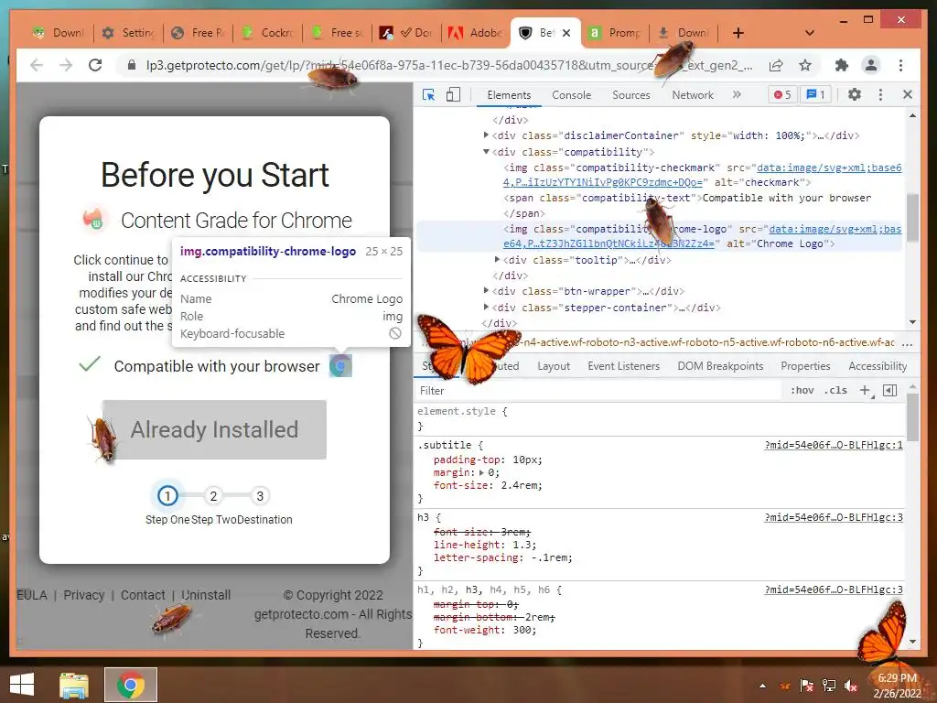Go back to previous page
Image resolution: width=937 pixels, height=703 pixels.
pos(36,65)
